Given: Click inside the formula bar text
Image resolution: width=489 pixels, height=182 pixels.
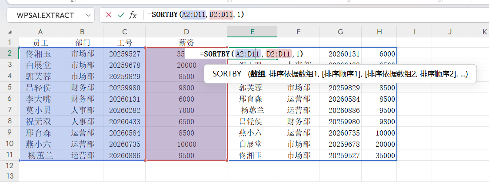Looking at the screenshot, I should 196,15.
